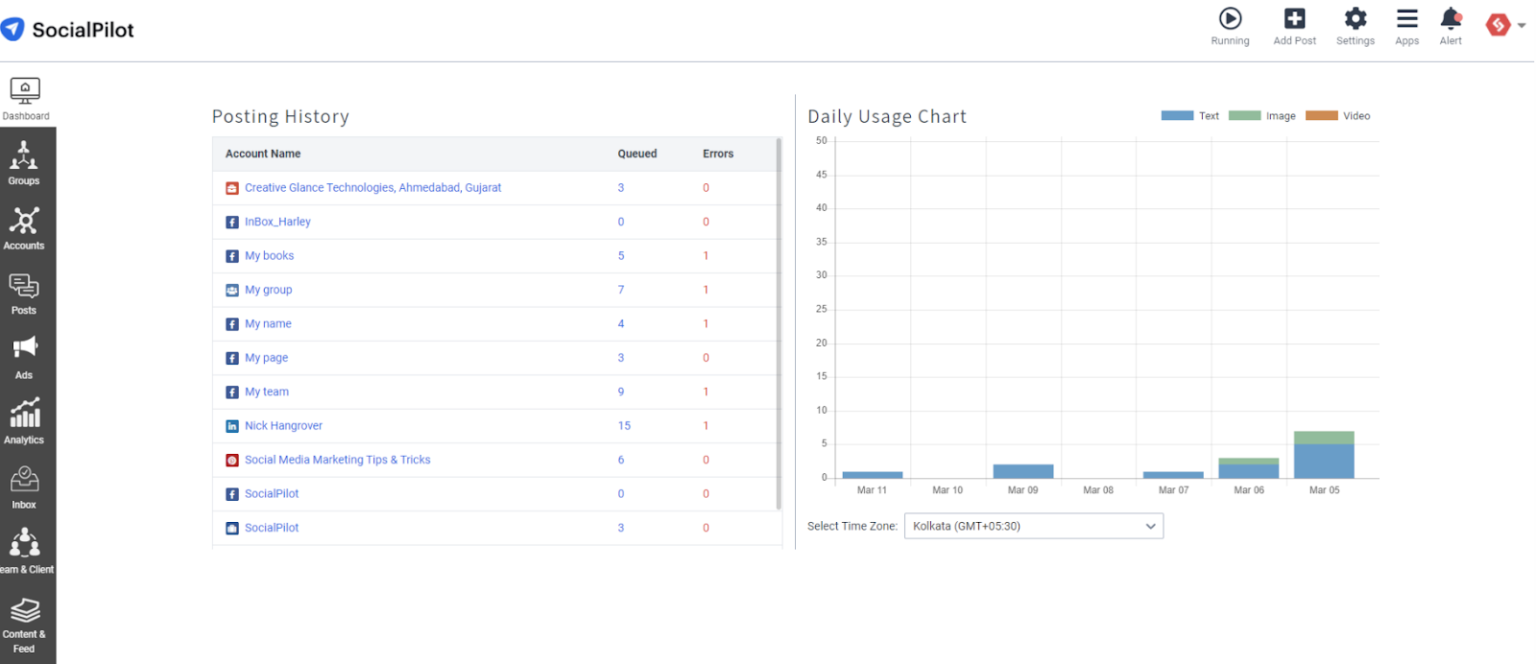Click the Google My Business icon beside Creative Glance

click(x=232, y=188)
